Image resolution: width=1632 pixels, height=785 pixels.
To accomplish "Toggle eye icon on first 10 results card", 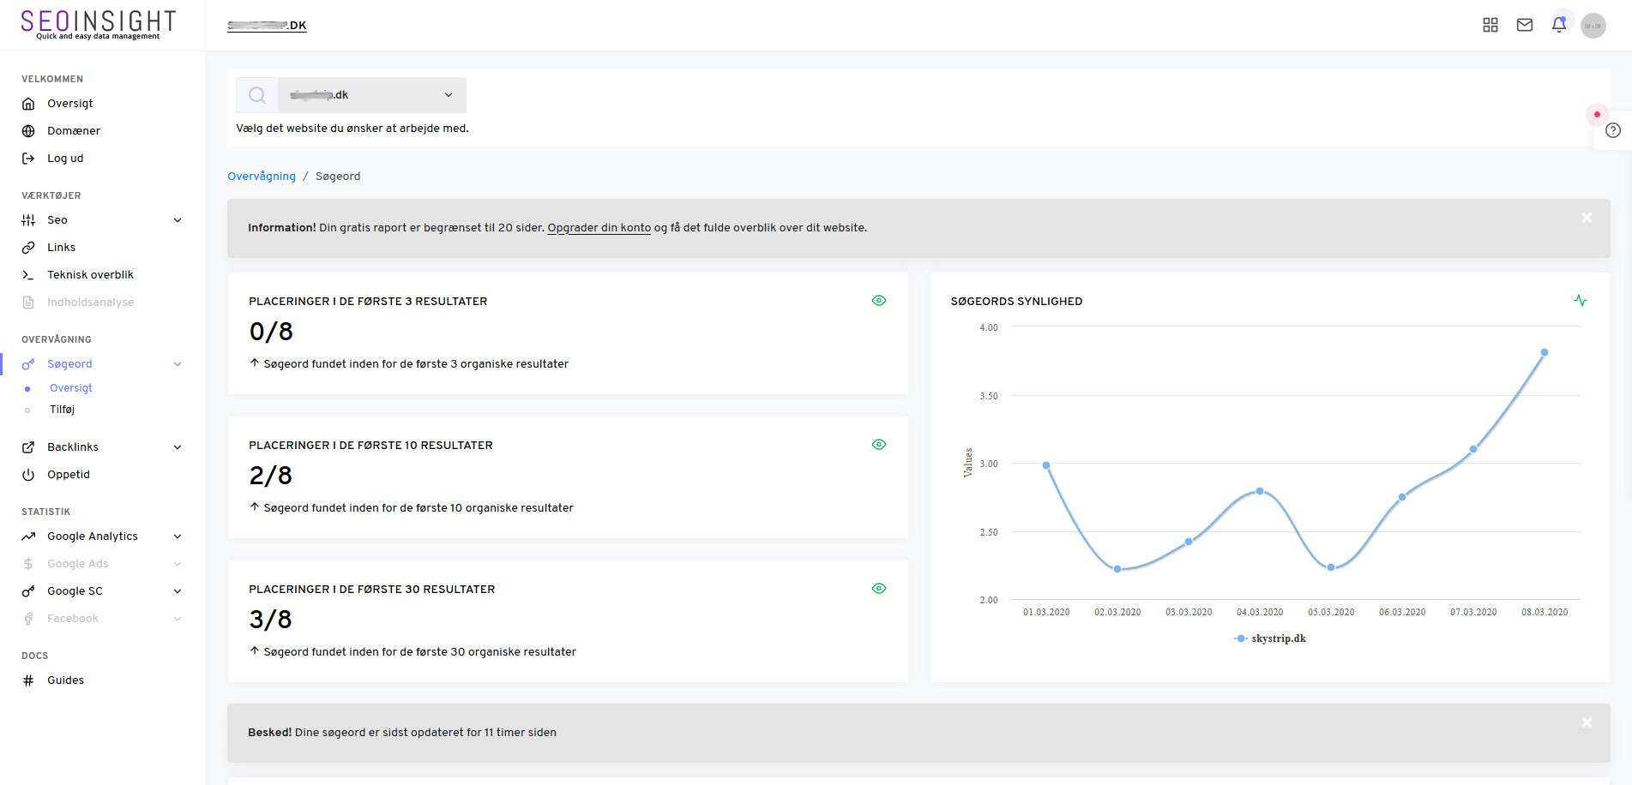I will [878, 444].
